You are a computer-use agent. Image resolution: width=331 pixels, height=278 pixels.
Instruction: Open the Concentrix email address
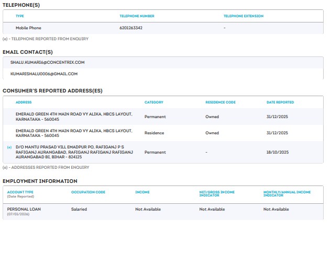(48, 62)
